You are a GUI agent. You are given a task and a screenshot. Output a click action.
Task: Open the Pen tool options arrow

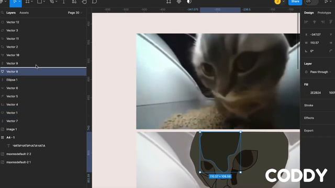[x=57, y=2]
